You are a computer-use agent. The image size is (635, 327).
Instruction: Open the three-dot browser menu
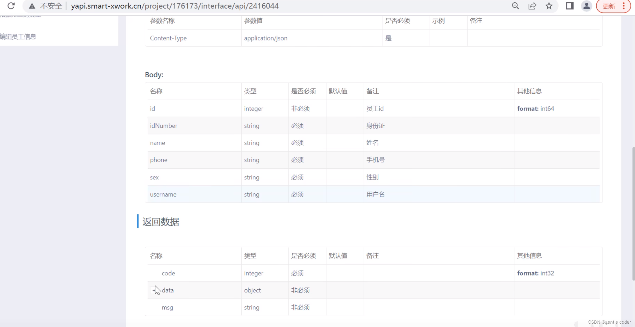[624, 6]
